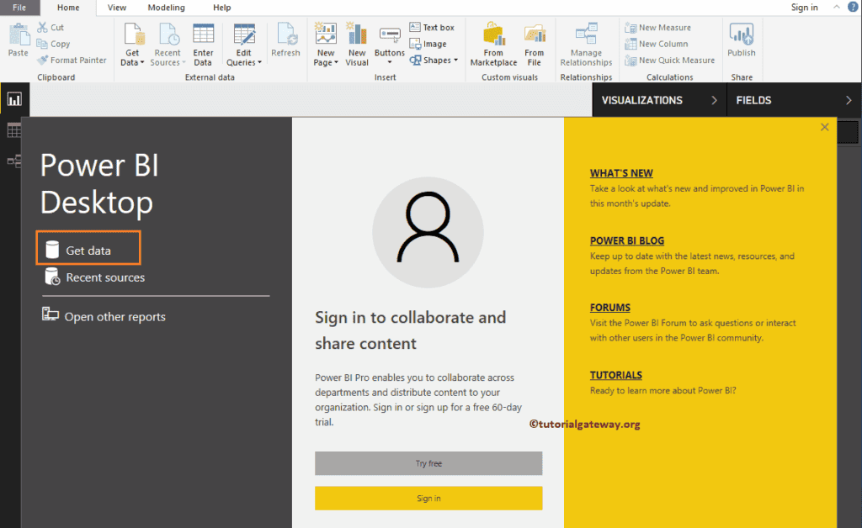
Task: Click the Refresh icon
Action: pos(286,34)
